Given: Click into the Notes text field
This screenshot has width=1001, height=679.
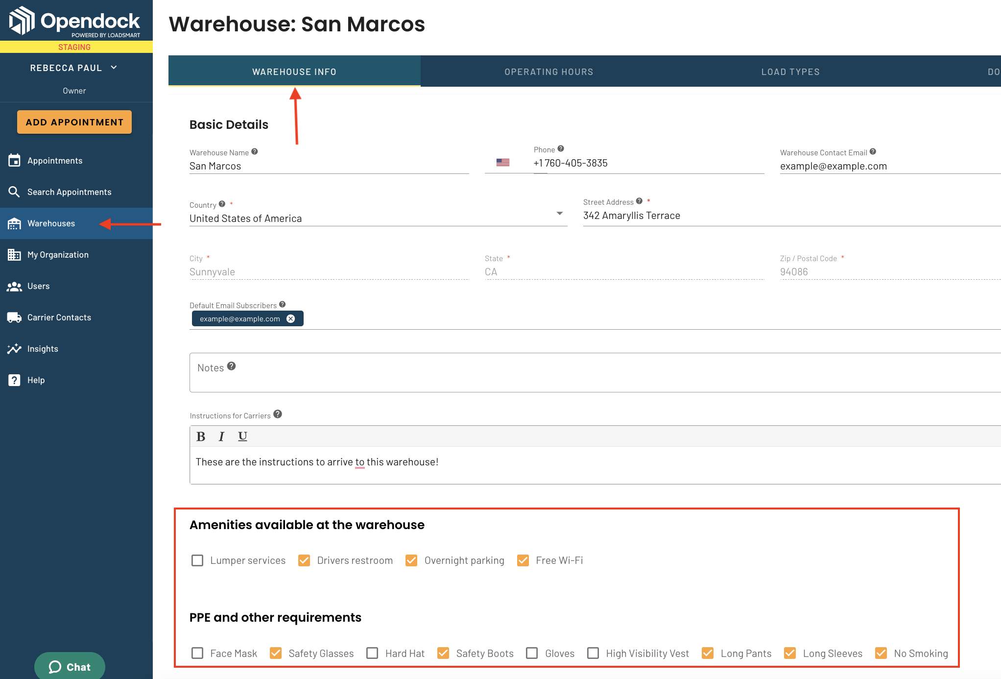Looking at the screenshot, I should (595, 372).
